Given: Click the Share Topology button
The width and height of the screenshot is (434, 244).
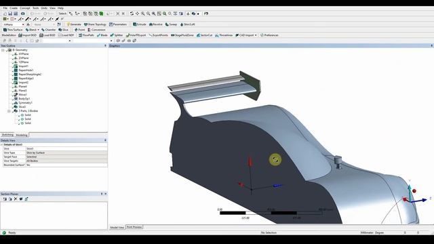Looking at the screenshot, I should pos(95,24).
